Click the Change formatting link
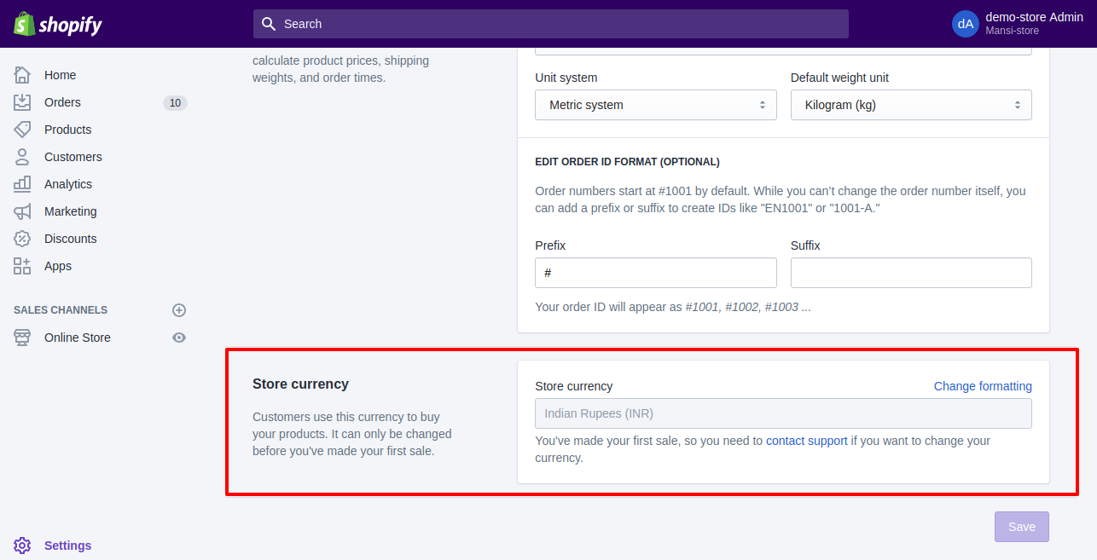This screenshot has width=1097, height=560. pyautogui.click(x=983, y=386)
